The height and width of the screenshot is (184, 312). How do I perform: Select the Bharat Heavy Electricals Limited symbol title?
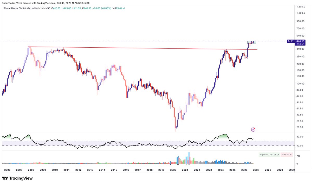(x=22, y=8)
